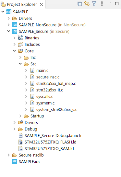This screenshot has width=121, height=177.
Task: Select secure_nsc.c file
Action: tap(48, 77)
